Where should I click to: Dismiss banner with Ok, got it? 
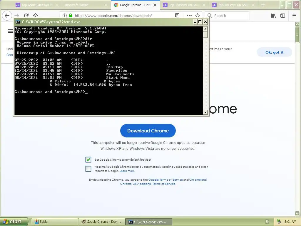tap(274, 52)
